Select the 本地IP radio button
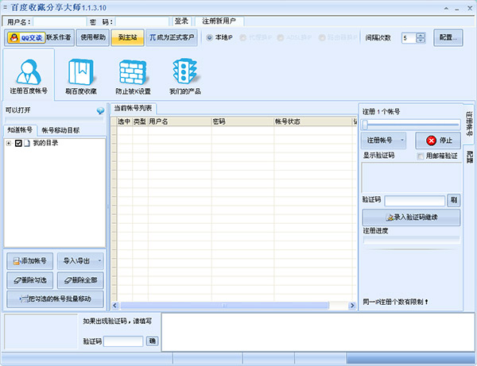The image size is (477, 366). click(x=210, y=37)
